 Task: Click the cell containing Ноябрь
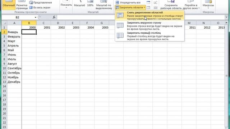click(x=14, y=77)
